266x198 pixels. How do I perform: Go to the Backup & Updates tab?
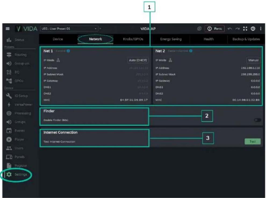[246, 39]
